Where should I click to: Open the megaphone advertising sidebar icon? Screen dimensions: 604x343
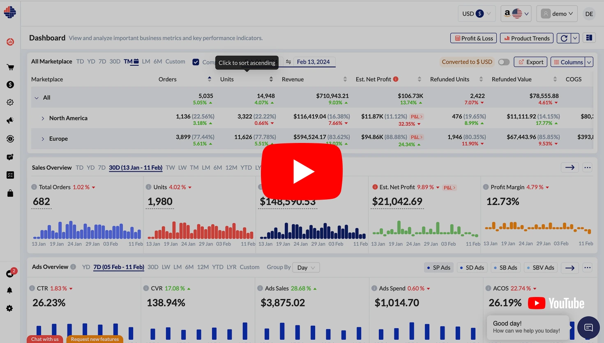coord(10,120)
